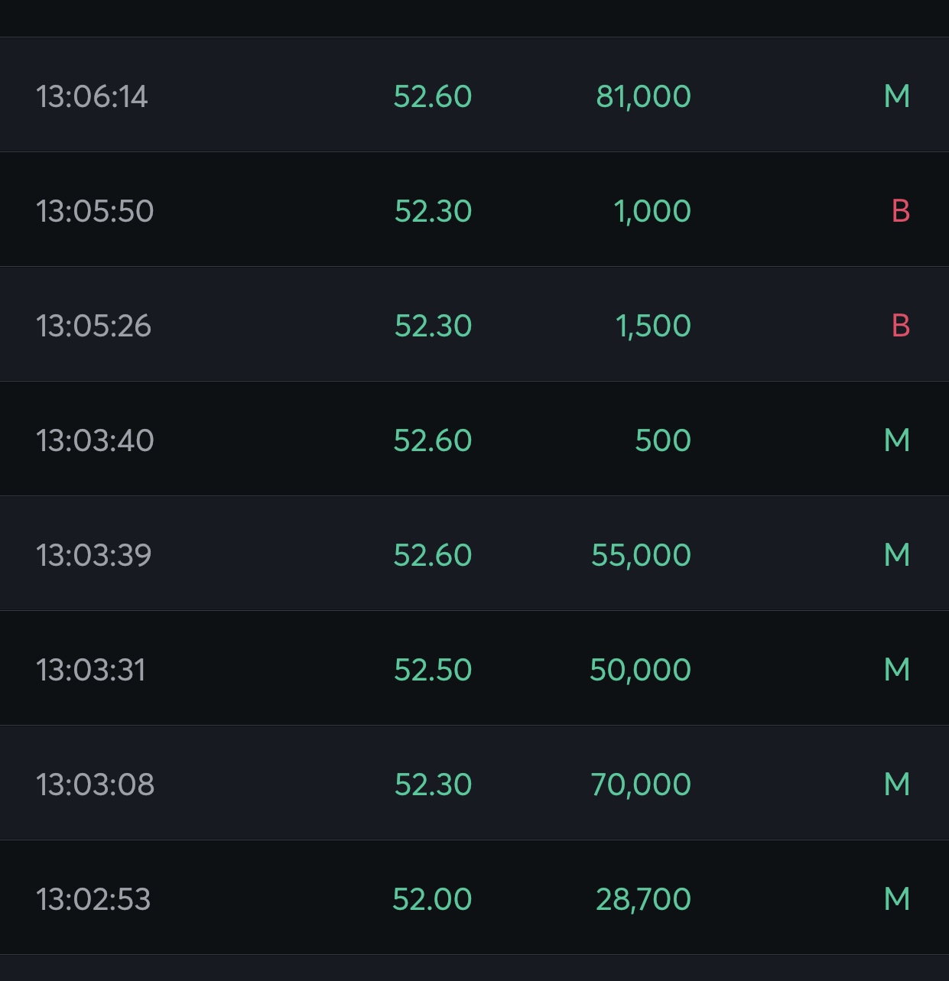Image resolution: width=949 pixels, height=981 pixels.
Task: Select the 81,000 volume entry
Action: pyautogui.click(x=643, y=96)
